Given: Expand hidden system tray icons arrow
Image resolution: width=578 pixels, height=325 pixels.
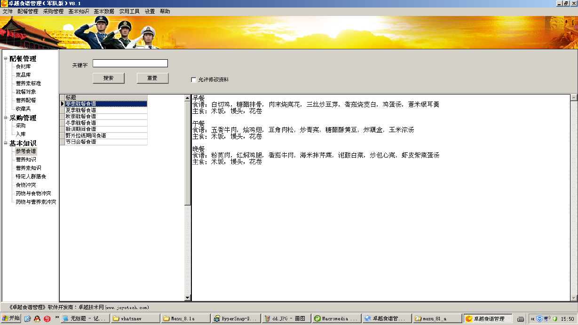Looking at the screenshot, I should coord(533,318).
